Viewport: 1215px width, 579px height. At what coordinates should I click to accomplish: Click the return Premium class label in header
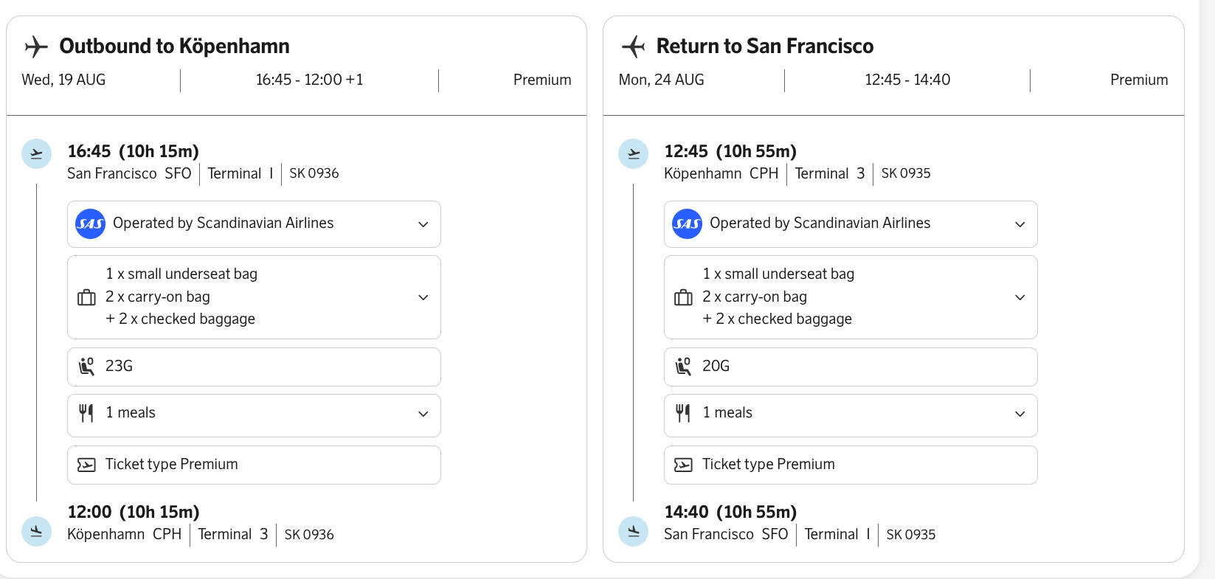tap(1139, 80)
